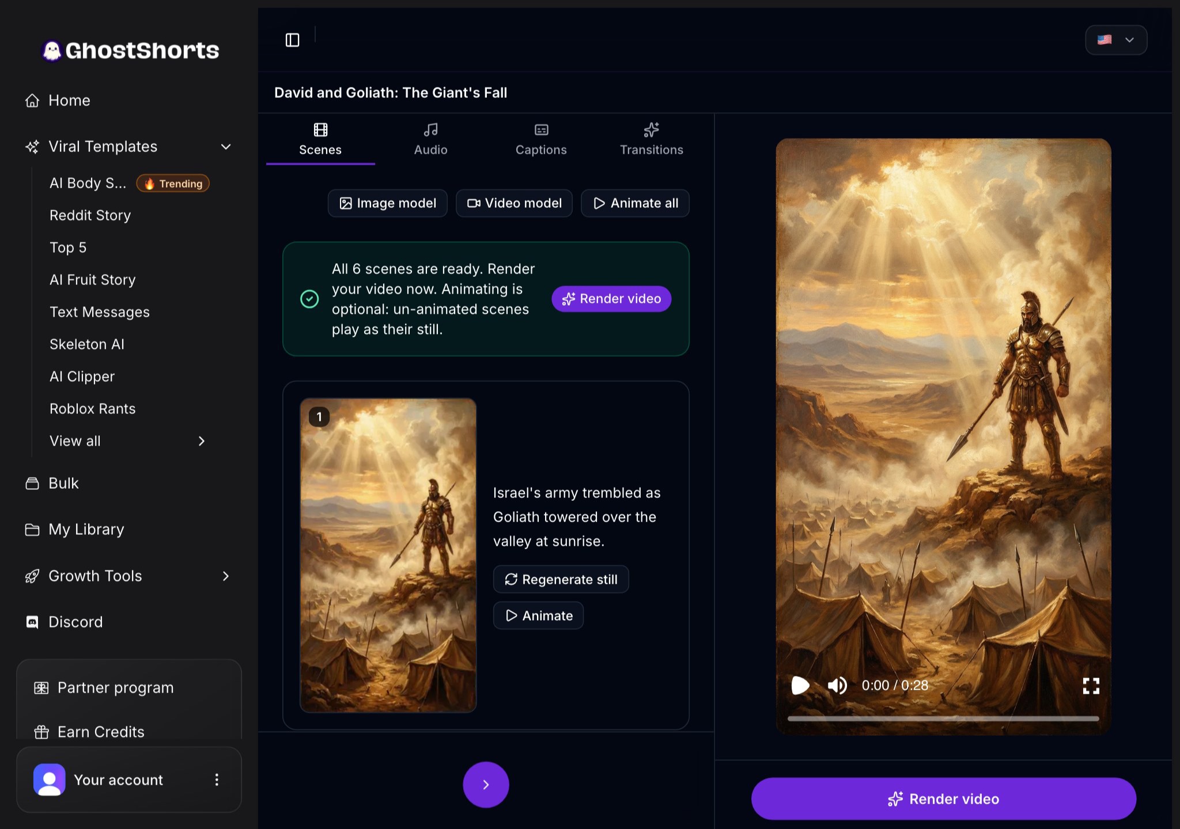The height and width of the screenshot is (829, 1180).
Task: Choose Video model
Action: (514, 203)
